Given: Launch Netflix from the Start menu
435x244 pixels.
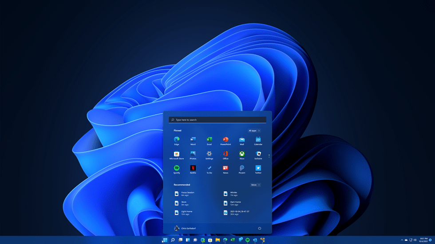Looking at the screenshot, I should pyautogui.click(x=193, y=169).
